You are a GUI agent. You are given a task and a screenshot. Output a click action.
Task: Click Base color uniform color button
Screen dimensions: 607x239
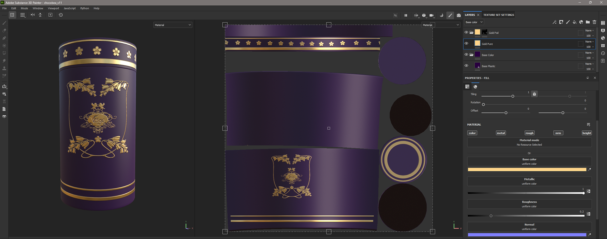coord(529,162)
